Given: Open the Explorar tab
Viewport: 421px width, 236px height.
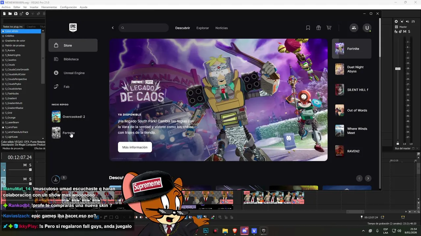Looking at the screenshot, I should 203,28.
